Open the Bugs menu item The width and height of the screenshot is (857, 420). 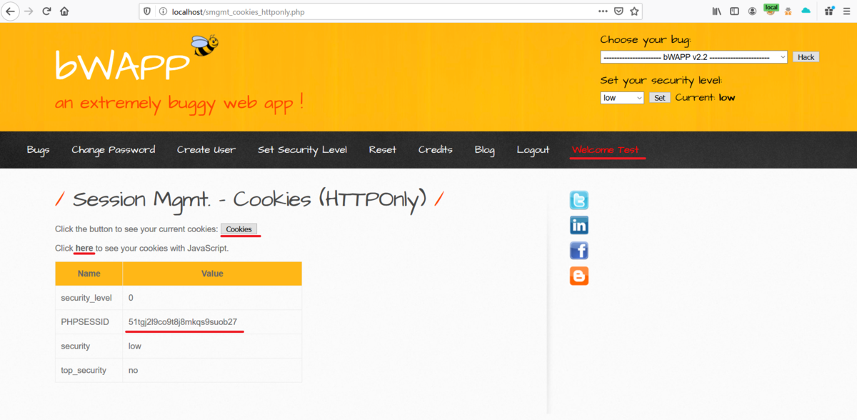[38, 150]
